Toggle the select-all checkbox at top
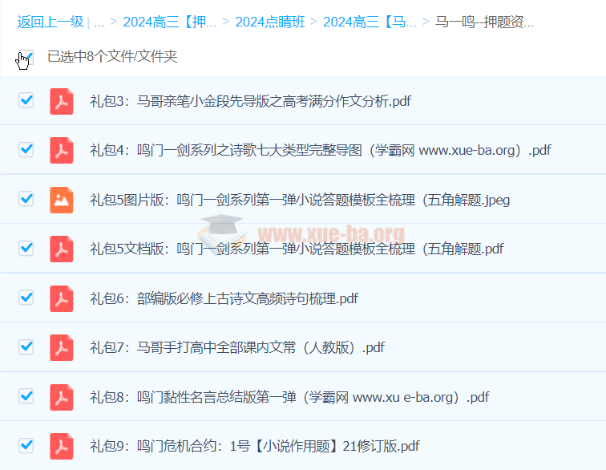Image resolution: width=606 pixels, height=470 pixels. 26,57
